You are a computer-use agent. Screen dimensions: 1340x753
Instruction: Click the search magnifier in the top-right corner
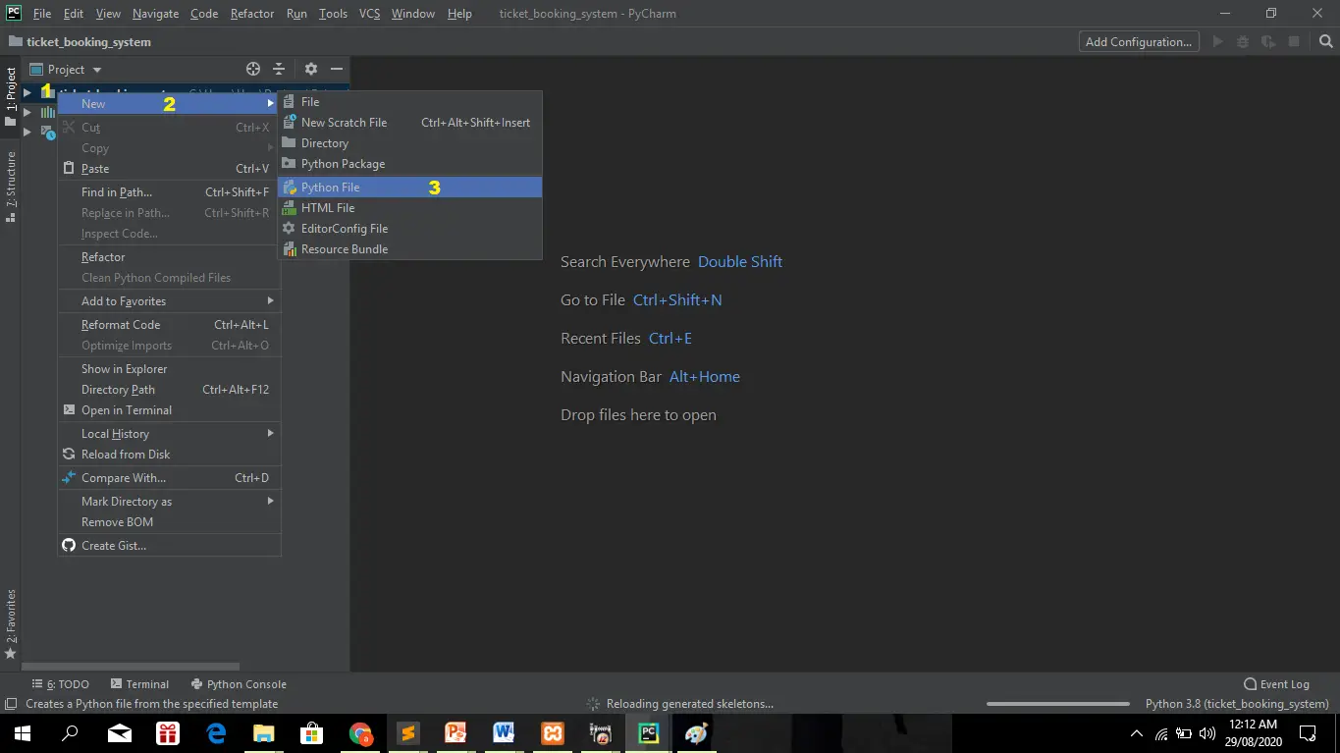click(x=1327, y=41)
